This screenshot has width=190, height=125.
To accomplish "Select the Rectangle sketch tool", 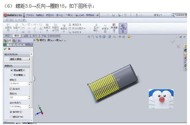I will click(x=23, y=28).
